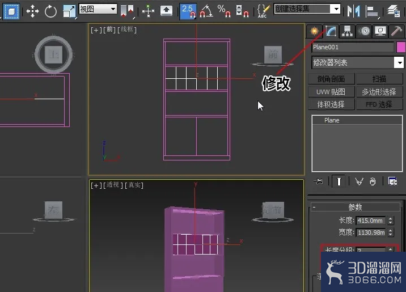406x292 pixels.
Task: Click the ViewCube in perspective viewport
Action: coord(273,210)
